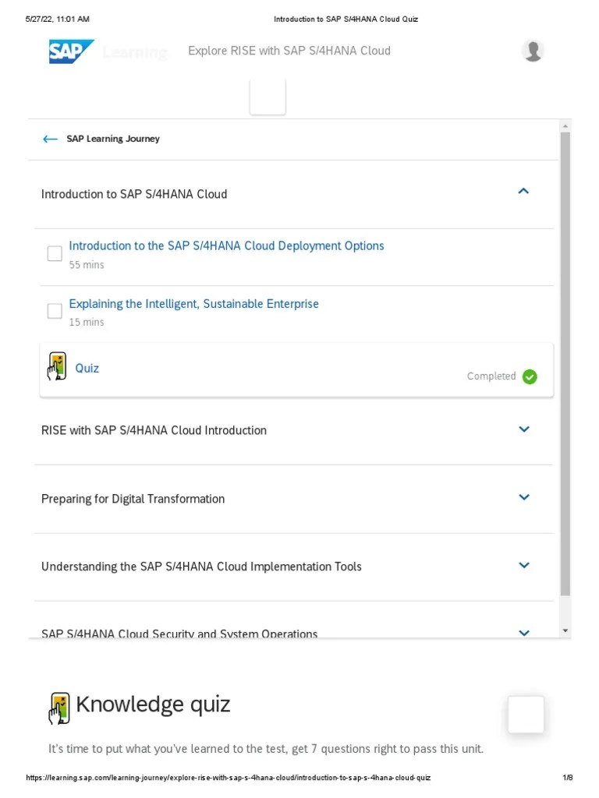Viewport: 599px width, 798px height.
Task: Expand RISE with SAP S/4HANA Cloud Introduction
Action: (x=524, y=429)
